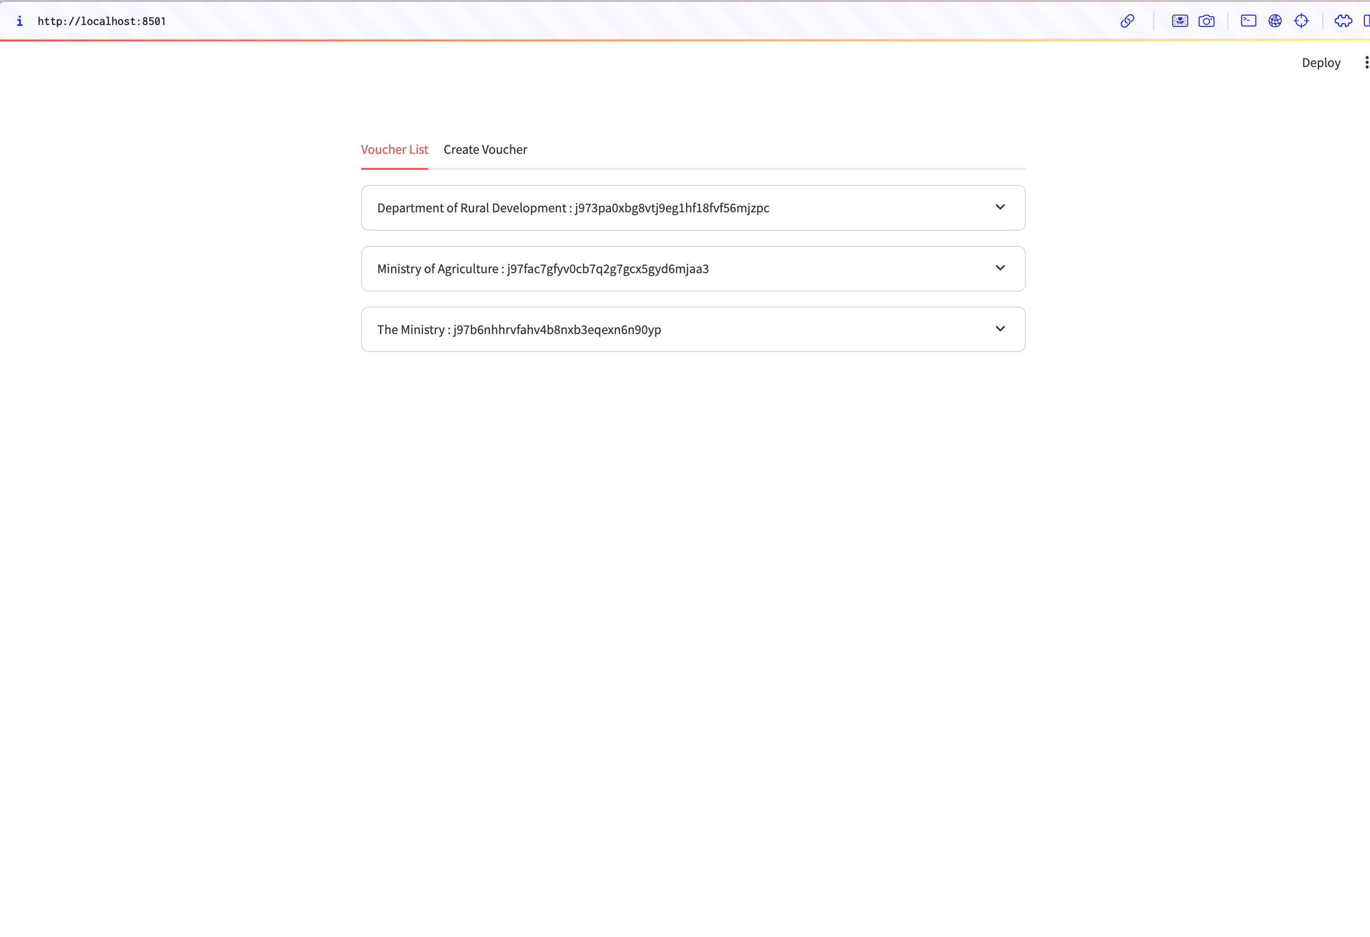Open The Ministry voucher entry

coord(519,329)
